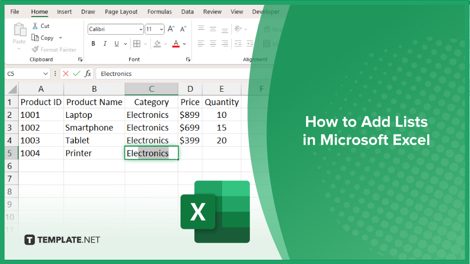The image size is (470, 264).
Task: Align text right
Action: coord(225,44)
